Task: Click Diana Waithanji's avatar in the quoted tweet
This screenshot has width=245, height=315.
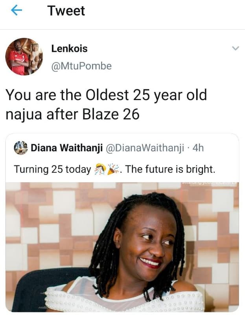Action: 20,147
